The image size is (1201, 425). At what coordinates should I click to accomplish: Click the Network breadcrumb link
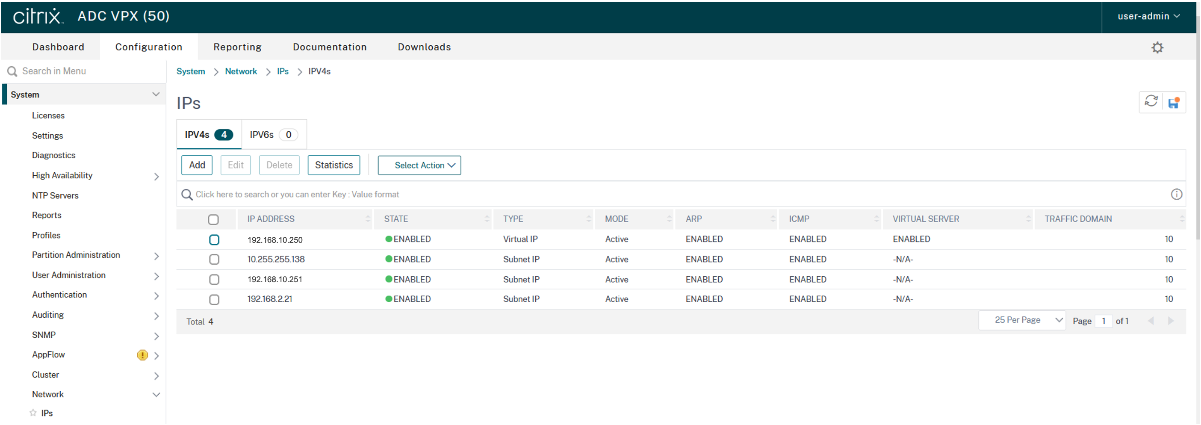(x=241, y=71)
